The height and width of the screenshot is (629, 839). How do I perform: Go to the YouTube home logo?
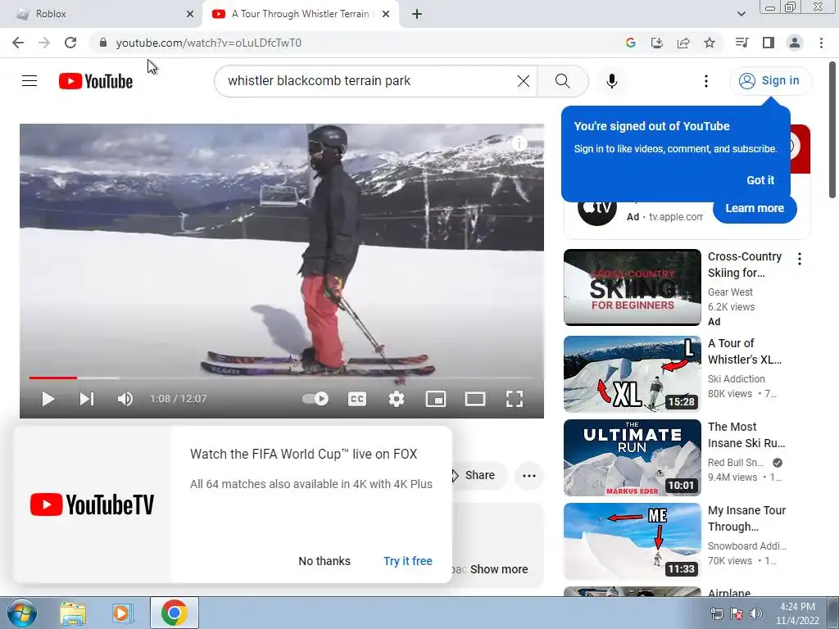pyautogui.click(x=96, y=81)
